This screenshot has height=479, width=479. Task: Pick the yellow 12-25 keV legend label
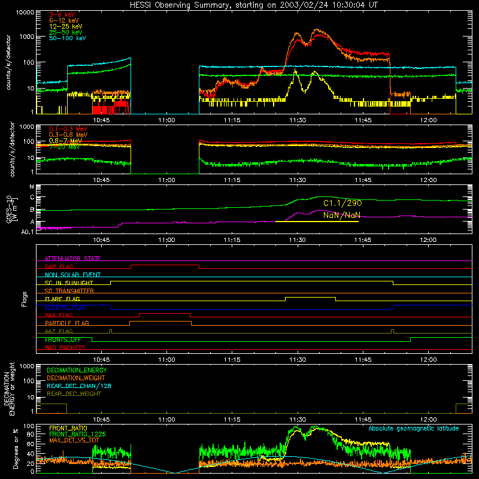point(66,26)
